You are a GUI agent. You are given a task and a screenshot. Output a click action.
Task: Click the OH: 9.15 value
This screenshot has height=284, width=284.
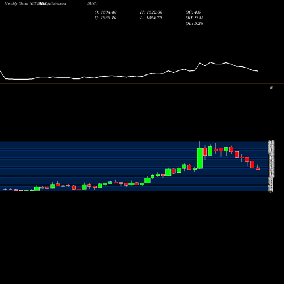click(x=194, y=18)
